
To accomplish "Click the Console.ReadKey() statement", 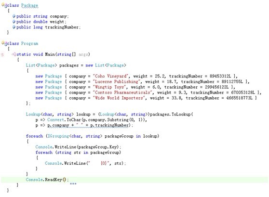I will point(47,180).
